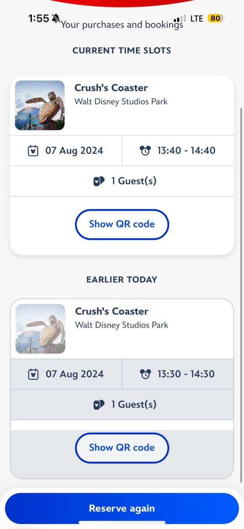Tap the cellular signal bars icon
244x529 pixels.
pos(180,19)
